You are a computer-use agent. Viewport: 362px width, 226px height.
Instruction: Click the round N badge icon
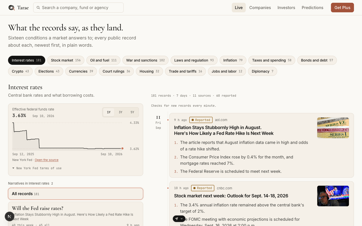tap(10, 216)
